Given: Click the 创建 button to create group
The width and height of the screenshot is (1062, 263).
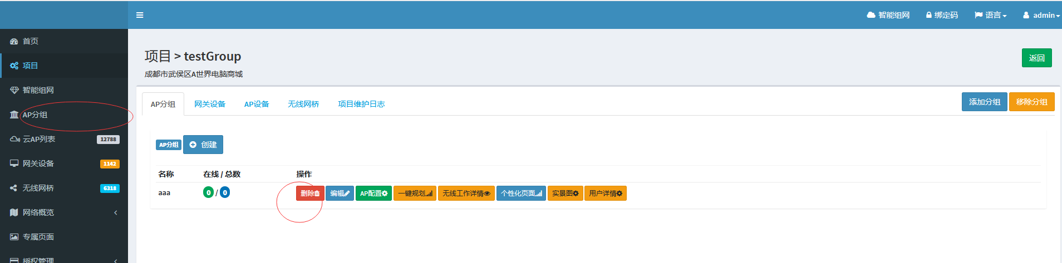Looking at the screenshot, I should pos(203,145).
